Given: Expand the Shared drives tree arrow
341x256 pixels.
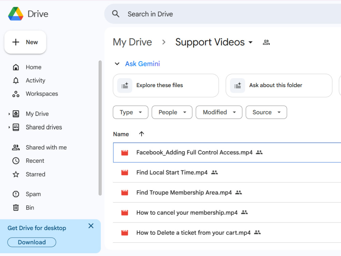Looking at the screenshot, I should point(9,127).
